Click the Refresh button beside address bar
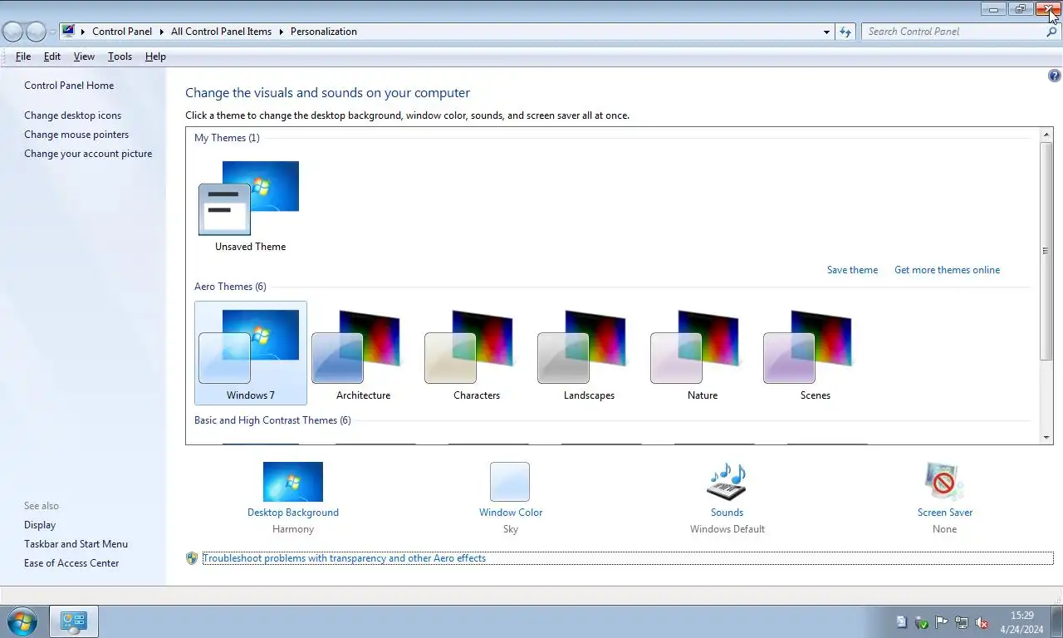The image size is (1063, 638). tap(845, 32)
